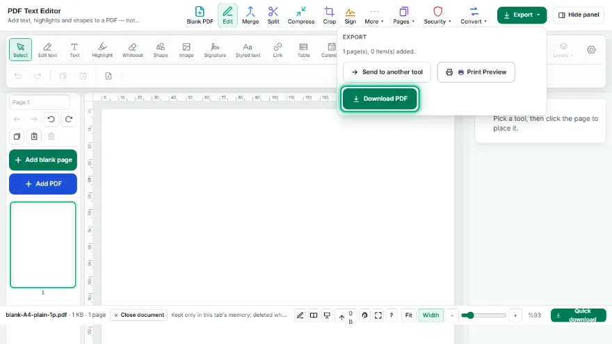Expand the Convert dropdown

coord(474,15)
